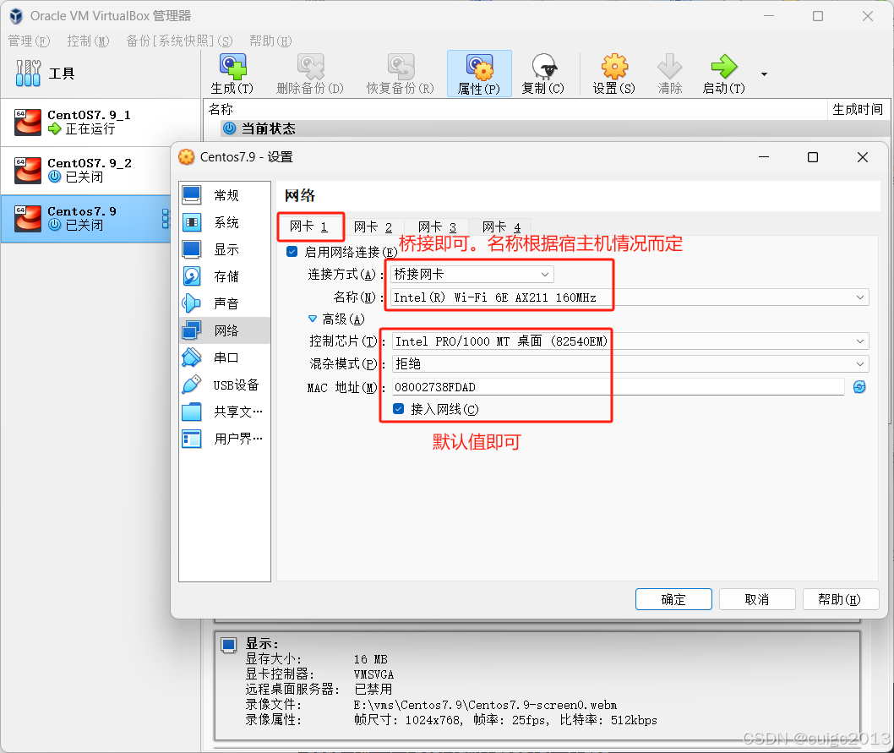Screen dimensions: 894x753
Task: Toggle 接入网线 checkbox
Action: pos(399,408)
